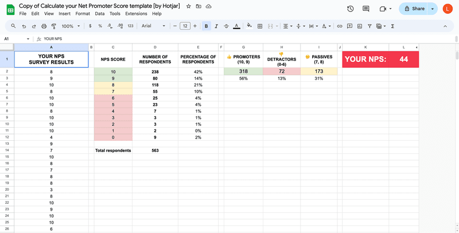The height and width of the screenshot is (233, 459).
Task: Click the orange account avatar L
Action: [x=448, y=9]
